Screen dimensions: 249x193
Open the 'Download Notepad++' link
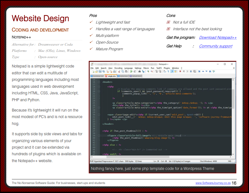point(218,37)
